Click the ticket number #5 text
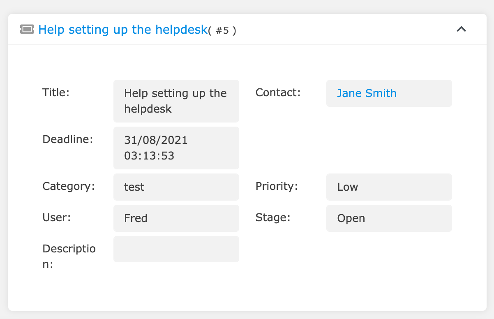The width and height of the screenshot is (494, 319). pos(222,31)
